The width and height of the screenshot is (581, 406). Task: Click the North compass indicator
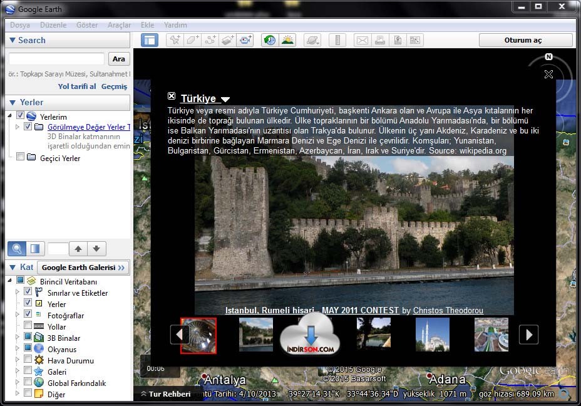pos(549,57)
